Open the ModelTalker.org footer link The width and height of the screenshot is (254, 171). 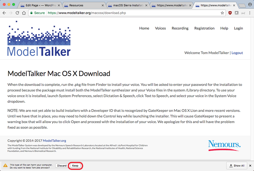[54, 141]
